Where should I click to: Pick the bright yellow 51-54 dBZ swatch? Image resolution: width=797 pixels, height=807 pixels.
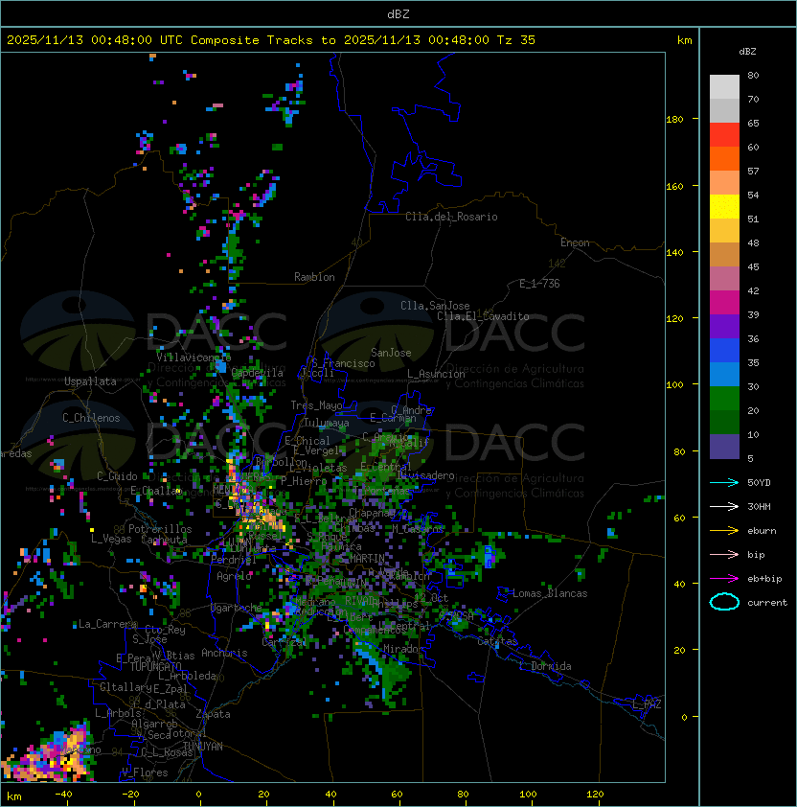[724, 207]
